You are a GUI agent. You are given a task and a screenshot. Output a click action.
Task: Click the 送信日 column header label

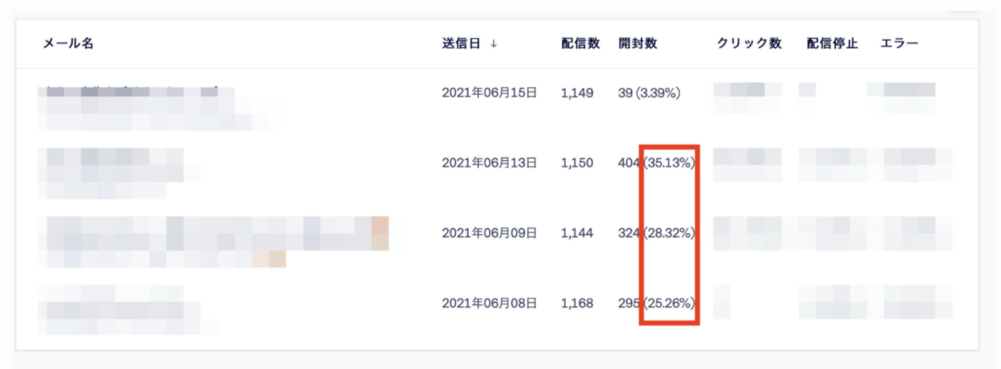point(461,44)
